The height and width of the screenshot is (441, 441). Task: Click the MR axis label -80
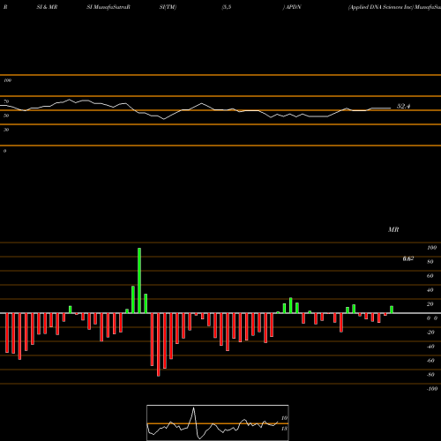pos(430,375)
